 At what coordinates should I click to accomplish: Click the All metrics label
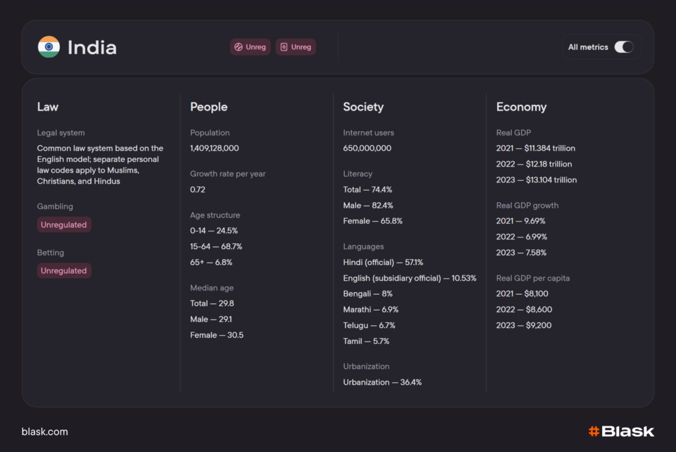coord(588,47)
